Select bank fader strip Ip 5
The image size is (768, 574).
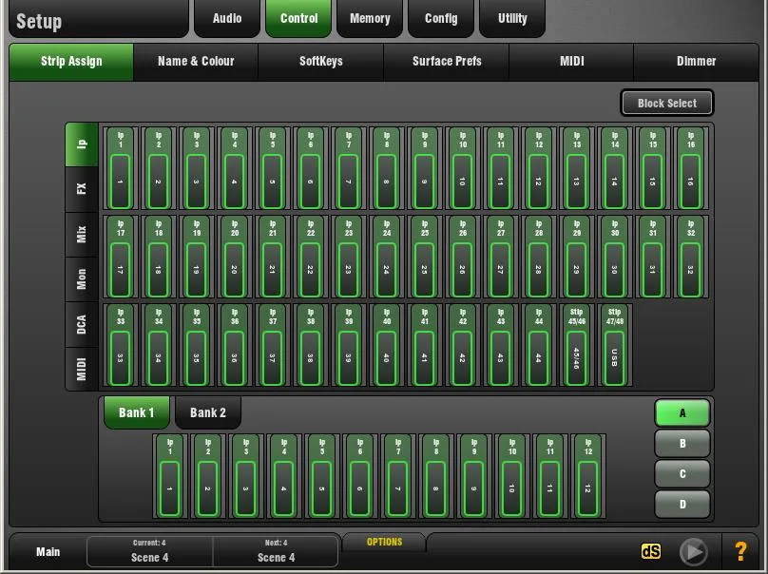[x=322, y=476]
